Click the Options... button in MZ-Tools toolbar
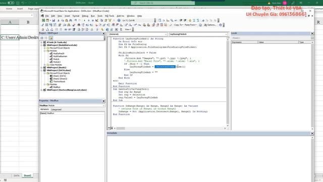323x182 pixels. (210, 25)
